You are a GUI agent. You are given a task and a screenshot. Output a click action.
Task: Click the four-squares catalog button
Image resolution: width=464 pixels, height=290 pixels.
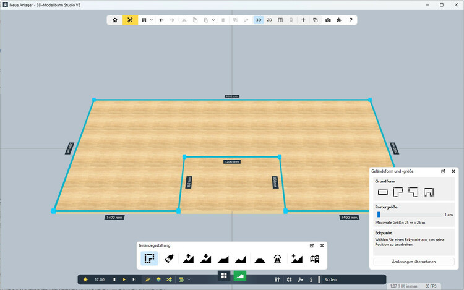pyautogui.click(x=224, y=276)
